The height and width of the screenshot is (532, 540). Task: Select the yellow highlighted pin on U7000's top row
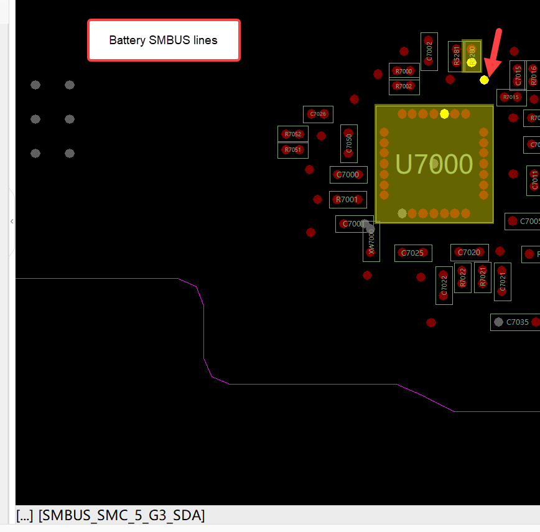click(444, 114)
